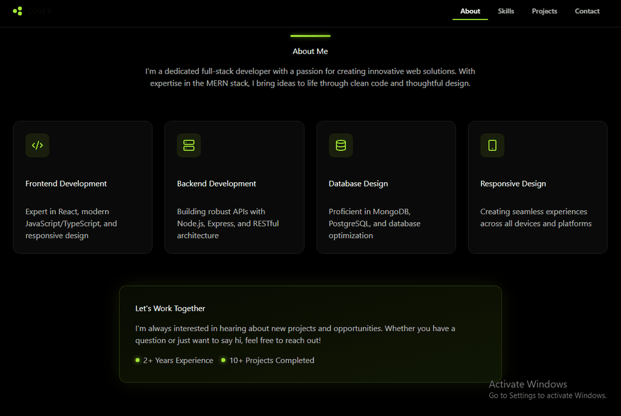
Task: Click the green three-dot CODEX logo icon
Action: pyautogui.click(x=18, y=11)
